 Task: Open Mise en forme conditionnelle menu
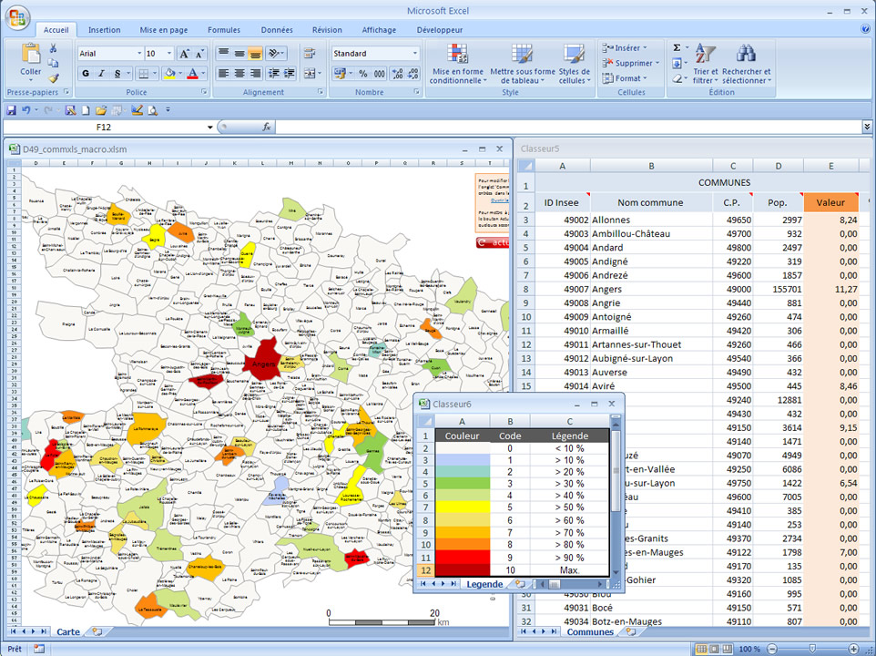coord(458,64)
